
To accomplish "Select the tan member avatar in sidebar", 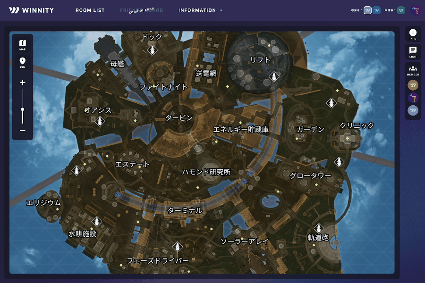I will (413, 85).
